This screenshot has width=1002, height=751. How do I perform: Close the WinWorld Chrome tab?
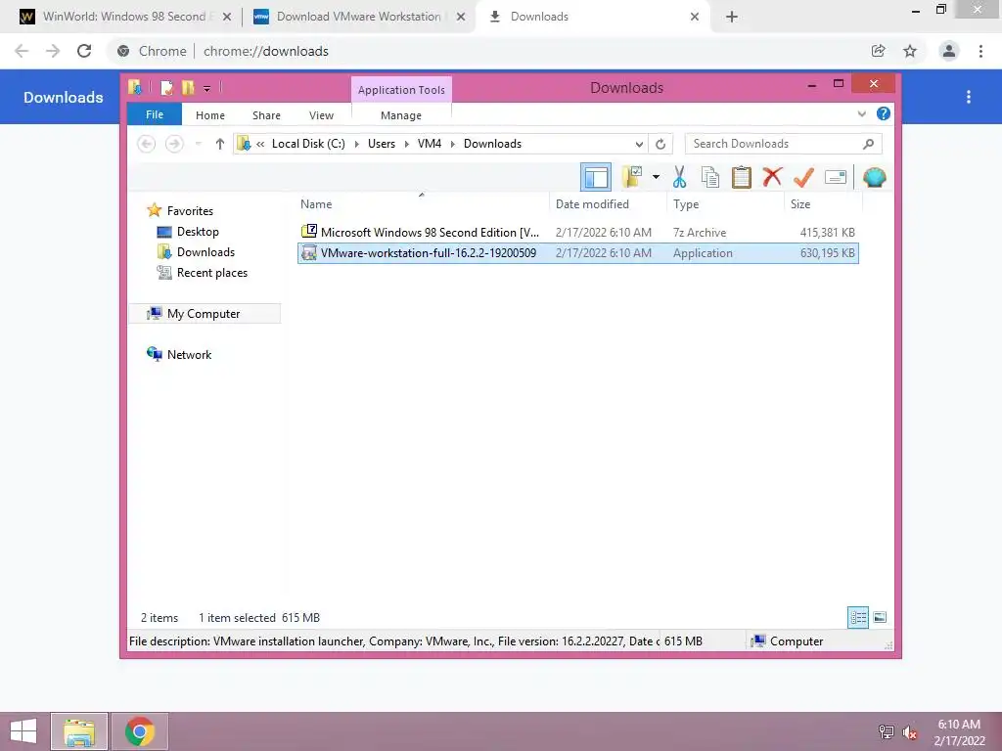(227, 17)
